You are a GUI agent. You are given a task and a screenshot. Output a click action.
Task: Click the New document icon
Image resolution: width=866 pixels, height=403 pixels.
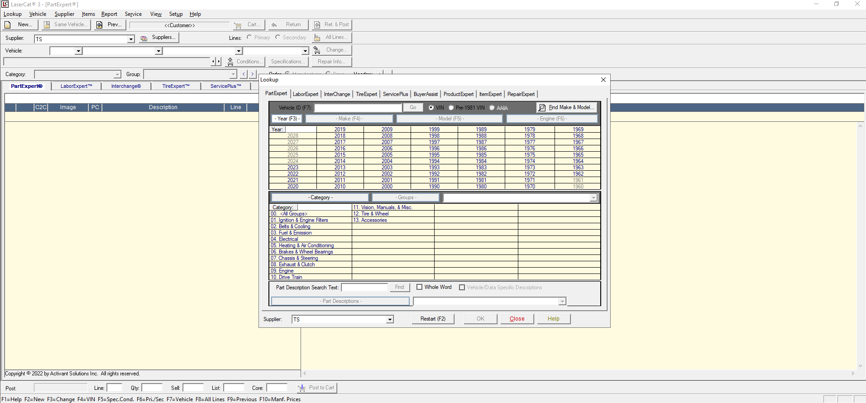click(8, 25)
